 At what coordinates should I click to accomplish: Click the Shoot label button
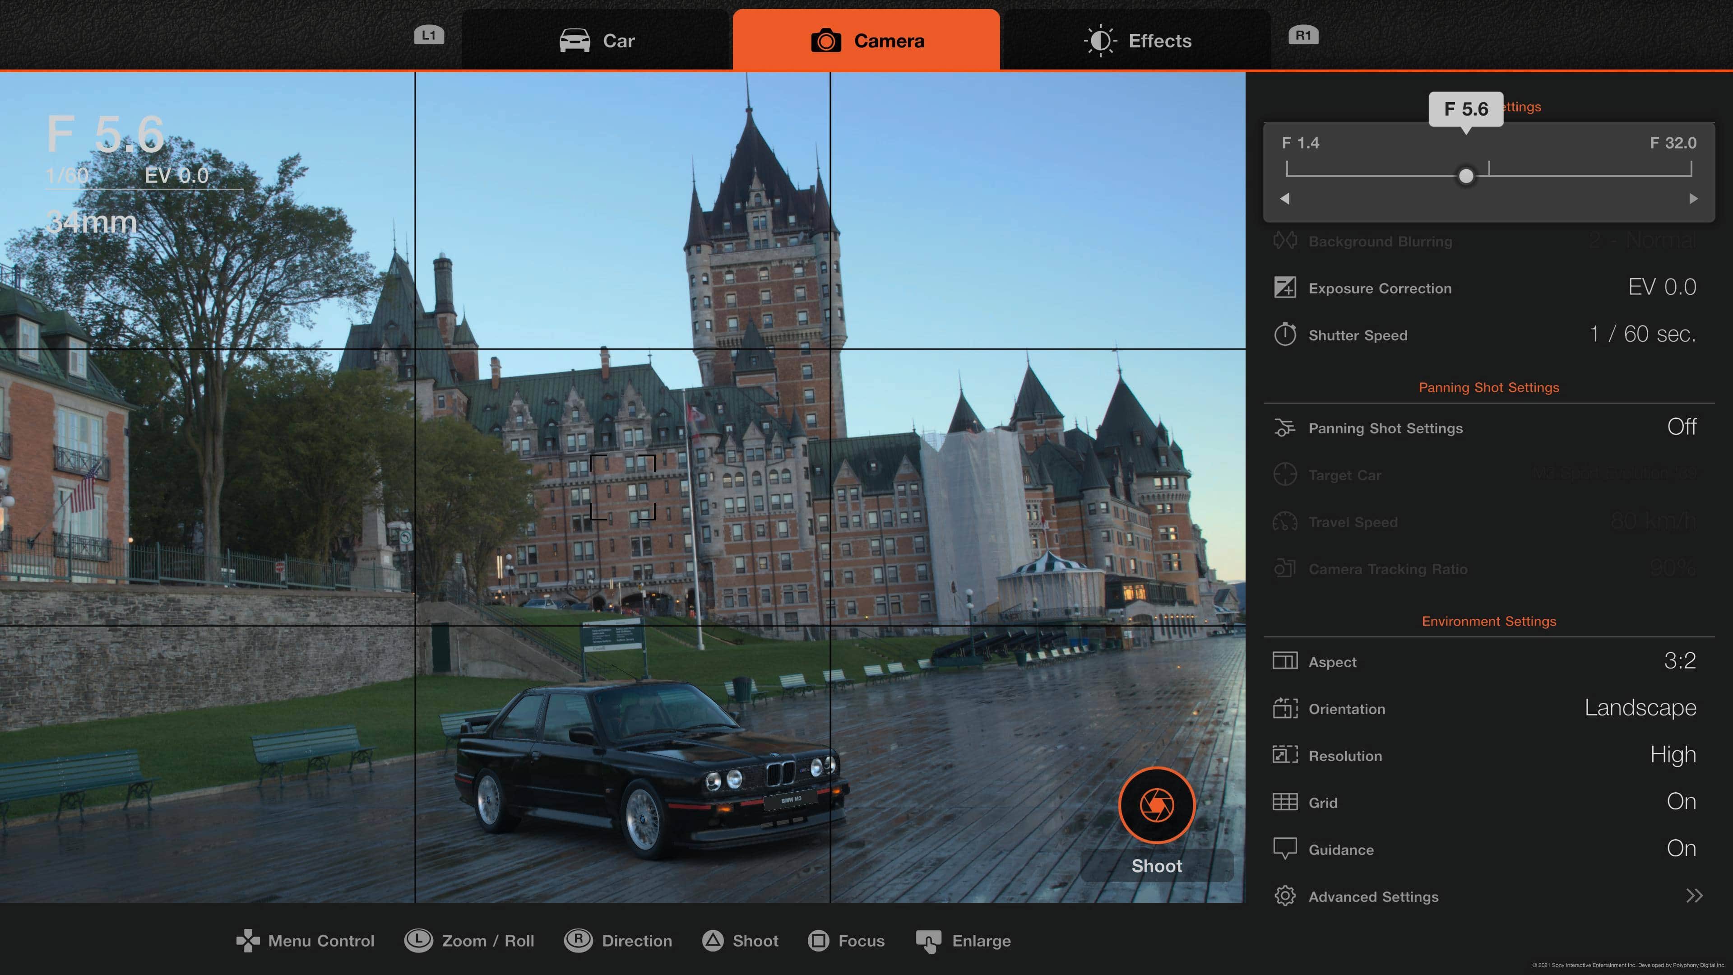pos(1156,866)
